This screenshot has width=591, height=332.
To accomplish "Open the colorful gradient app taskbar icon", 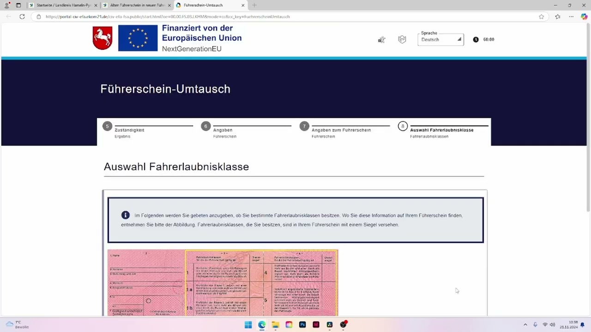I will [x=289, y=325].
